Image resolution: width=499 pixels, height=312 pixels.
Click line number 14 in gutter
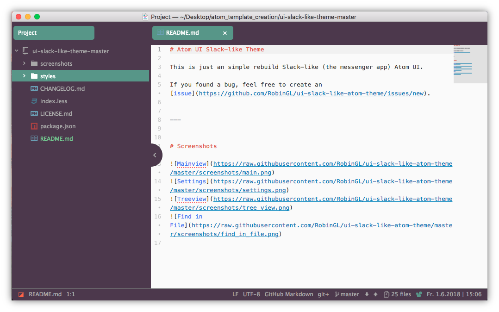click(x=157, y=181)
